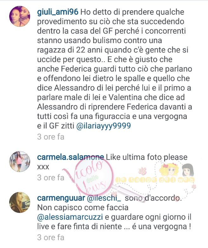The image size is (208, 248).
Task: Select the 'Like ultima foto please' comment
Action: [x=112, y=162]
